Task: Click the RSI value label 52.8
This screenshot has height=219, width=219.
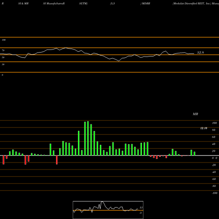Action: coord(200,53)
